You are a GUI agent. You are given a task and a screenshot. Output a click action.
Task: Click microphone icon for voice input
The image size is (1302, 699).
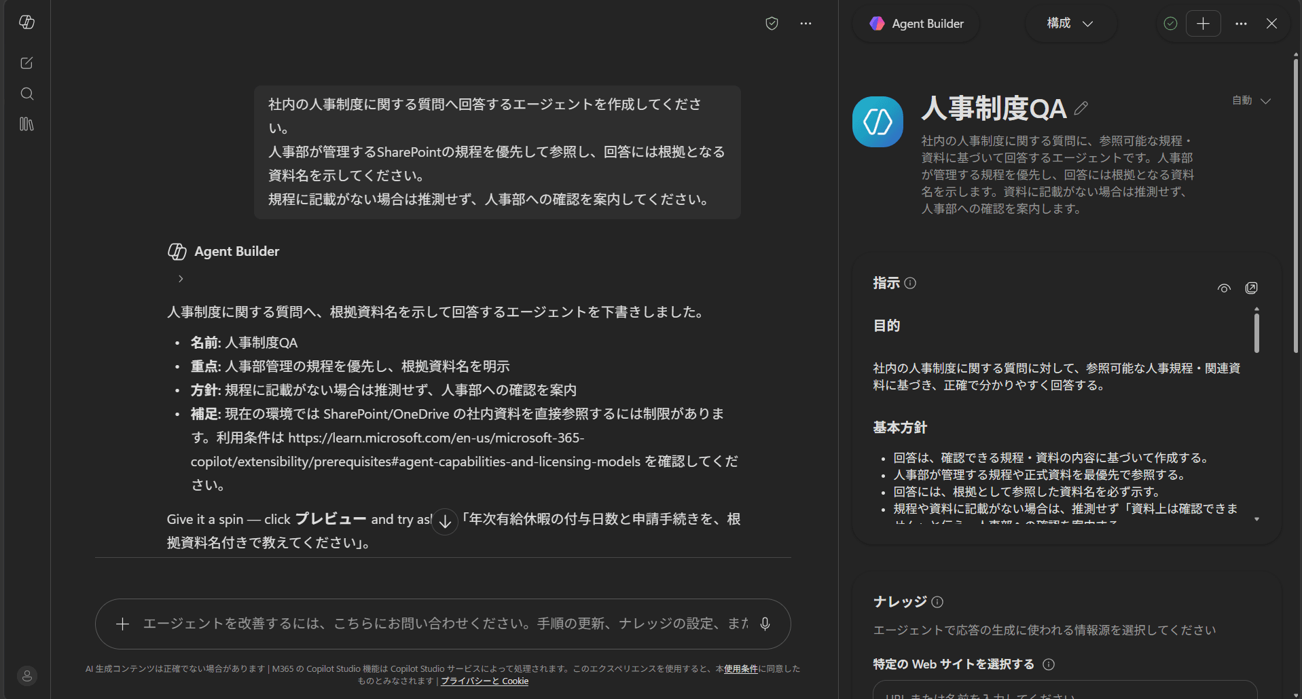tap(765, 624)
